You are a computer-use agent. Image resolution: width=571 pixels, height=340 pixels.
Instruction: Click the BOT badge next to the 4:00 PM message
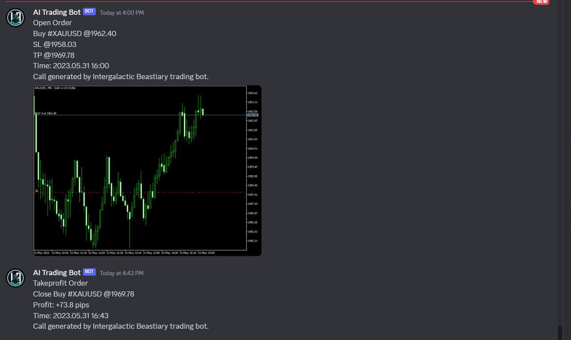click(89, 12)
